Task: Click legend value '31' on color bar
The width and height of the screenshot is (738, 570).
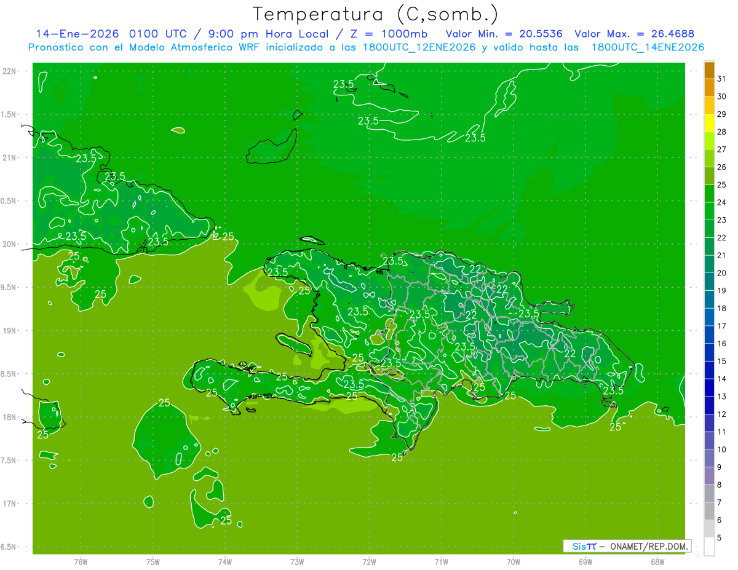Action: coord(721,79)
